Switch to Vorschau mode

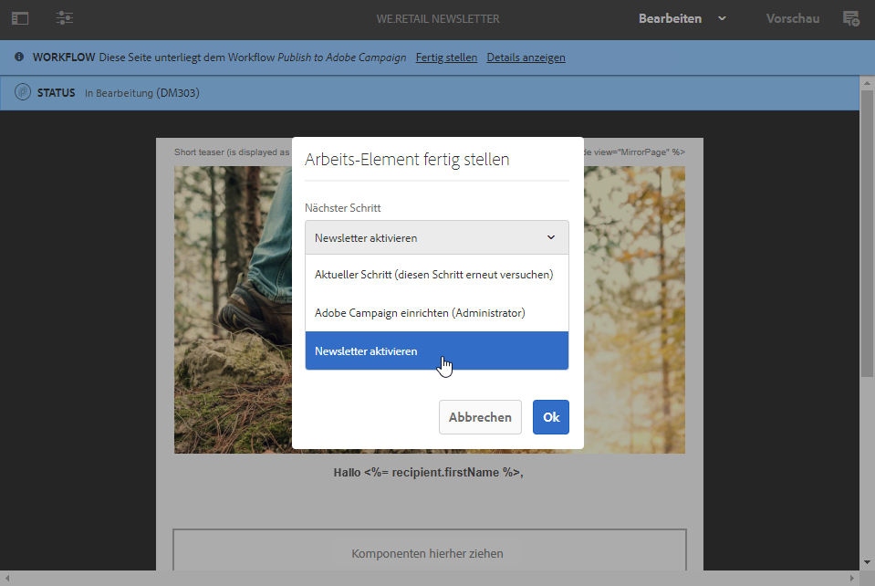pyautogui.click(x=792, y=18)
